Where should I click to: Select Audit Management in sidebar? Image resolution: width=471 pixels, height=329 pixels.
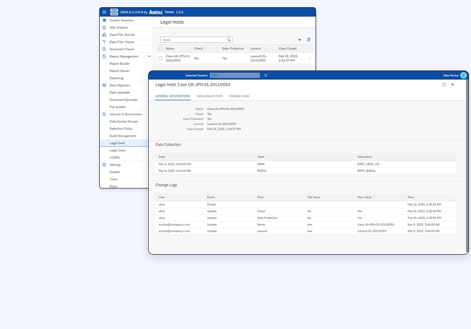[x=123, y=136]
